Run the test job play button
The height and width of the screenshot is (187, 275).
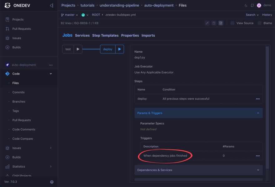click(x=78, y=49)
